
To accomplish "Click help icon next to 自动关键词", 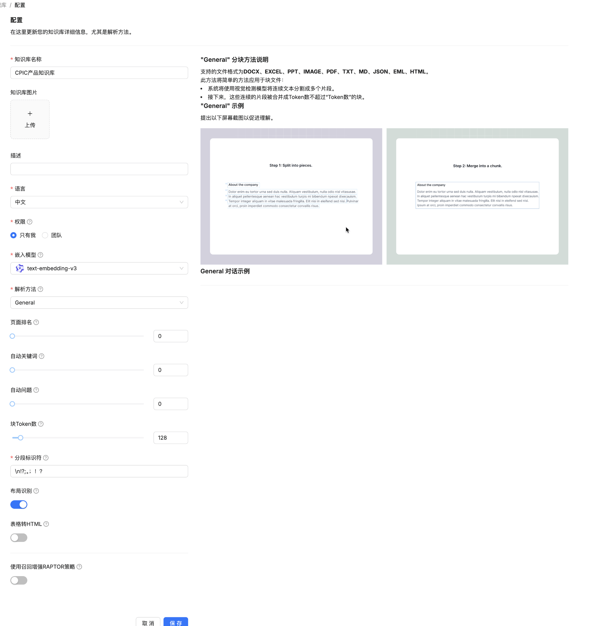I will click(41, 356).
